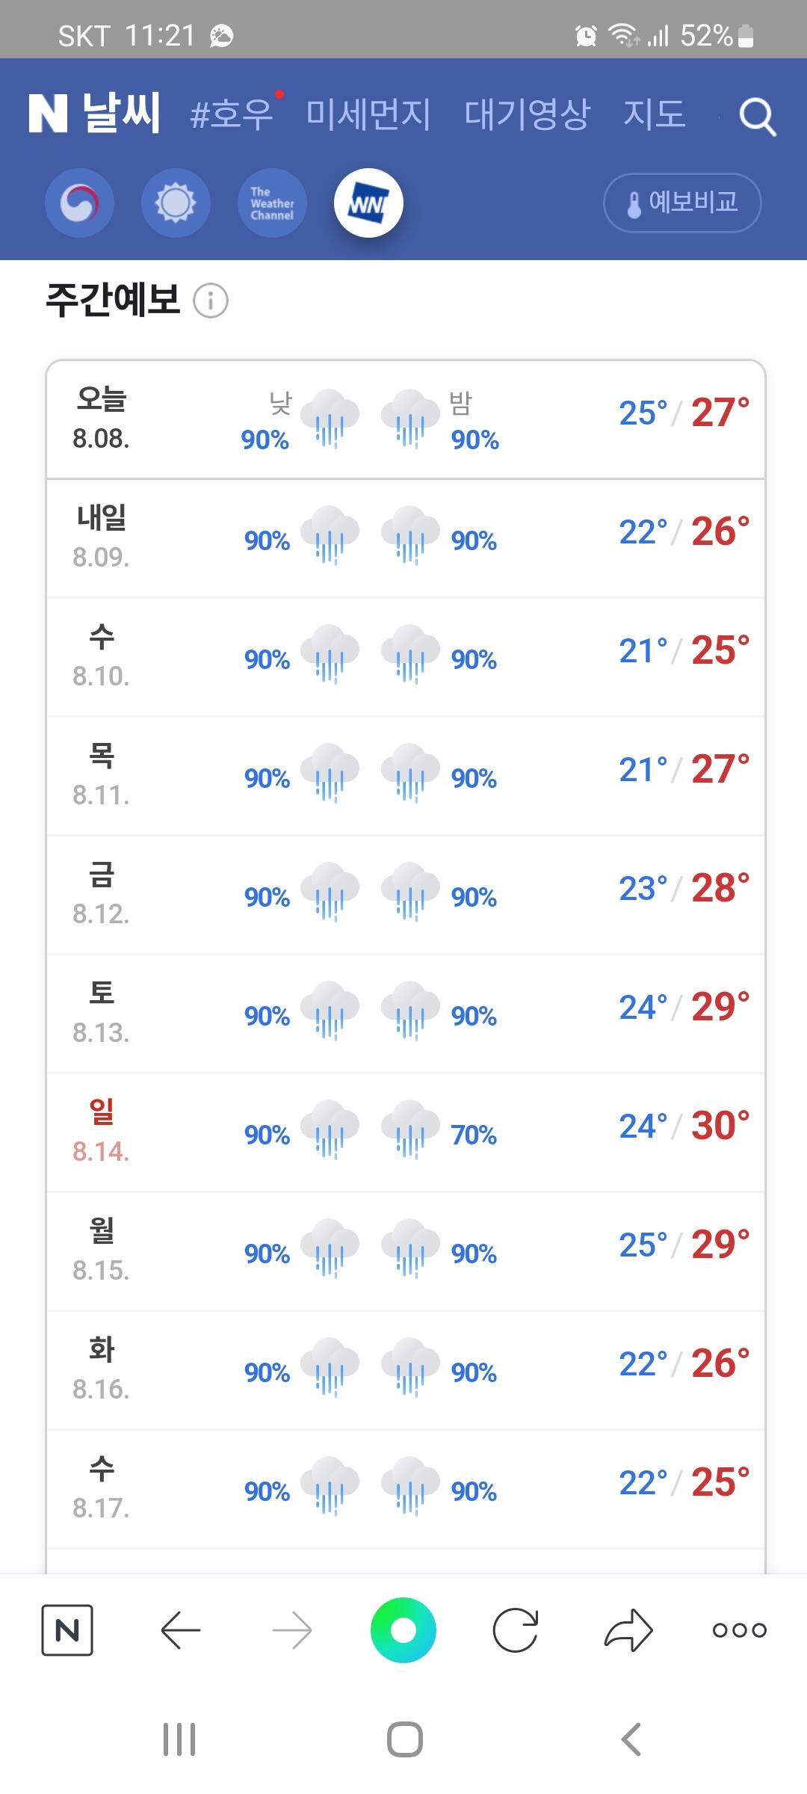The image size is (807, 1794).
Task: Switch to the 대기영상 tab
Action: click(527, 114)
